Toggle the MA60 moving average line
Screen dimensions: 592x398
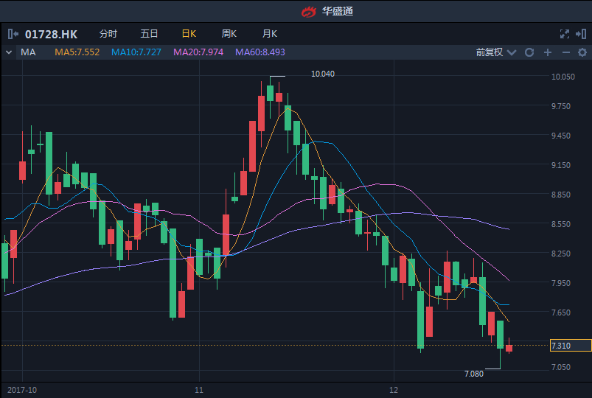[260, 52]
